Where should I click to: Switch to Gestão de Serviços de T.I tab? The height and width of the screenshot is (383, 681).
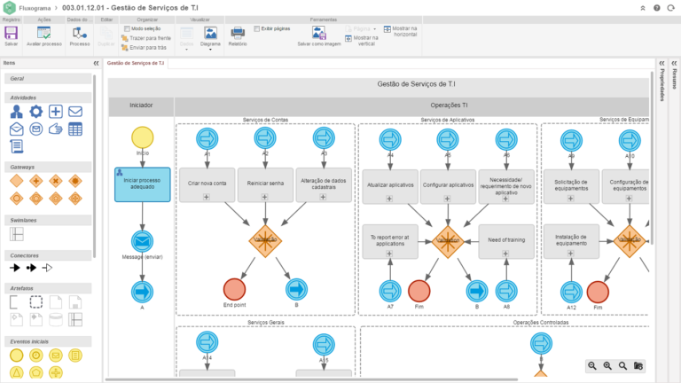point(135,63)
